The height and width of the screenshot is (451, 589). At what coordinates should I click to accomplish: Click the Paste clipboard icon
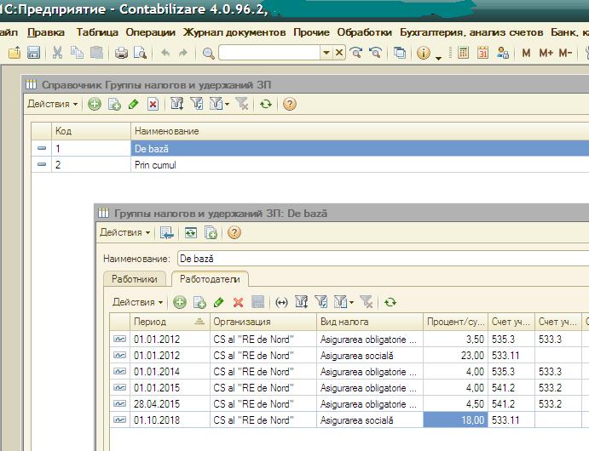coord(96,53)
